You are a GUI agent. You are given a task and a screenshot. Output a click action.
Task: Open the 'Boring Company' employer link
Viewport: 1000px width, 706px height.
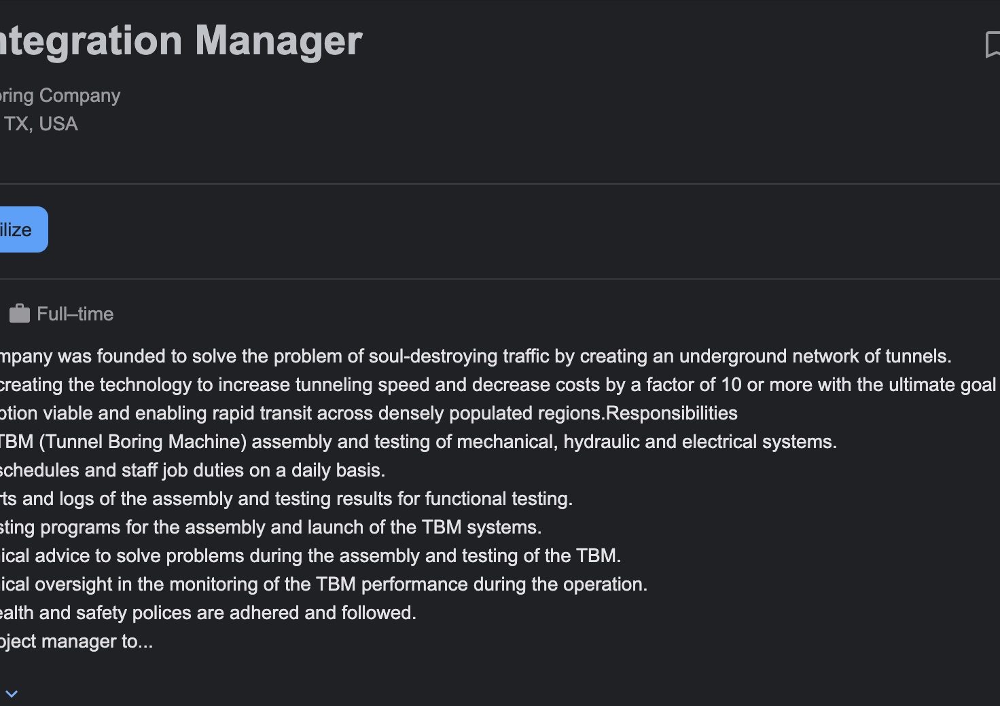60,95
